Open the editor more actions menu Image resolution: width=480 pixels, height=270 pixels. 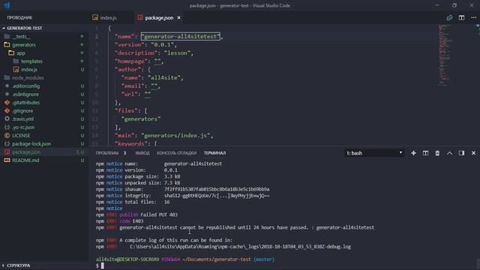(x=473, y=18)
